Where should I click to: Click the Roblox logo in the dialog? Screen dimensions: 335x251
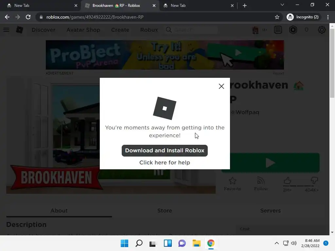165,109
